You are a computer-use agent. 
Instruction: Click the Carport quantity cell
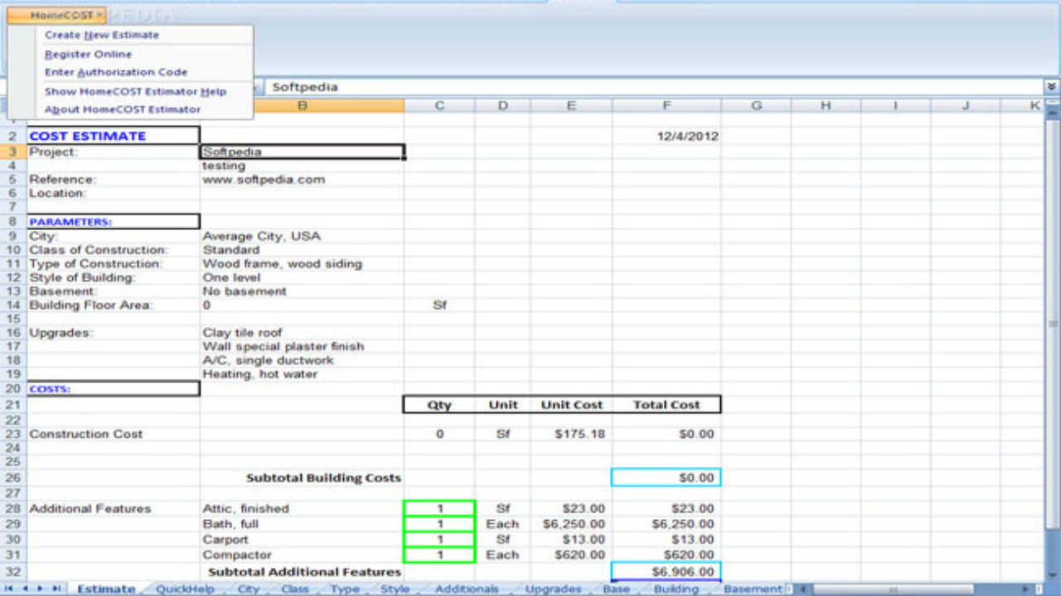click(x=439, y=540)
